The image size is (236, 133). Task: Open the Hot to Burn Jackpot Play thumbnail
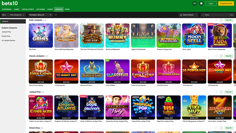220,108
